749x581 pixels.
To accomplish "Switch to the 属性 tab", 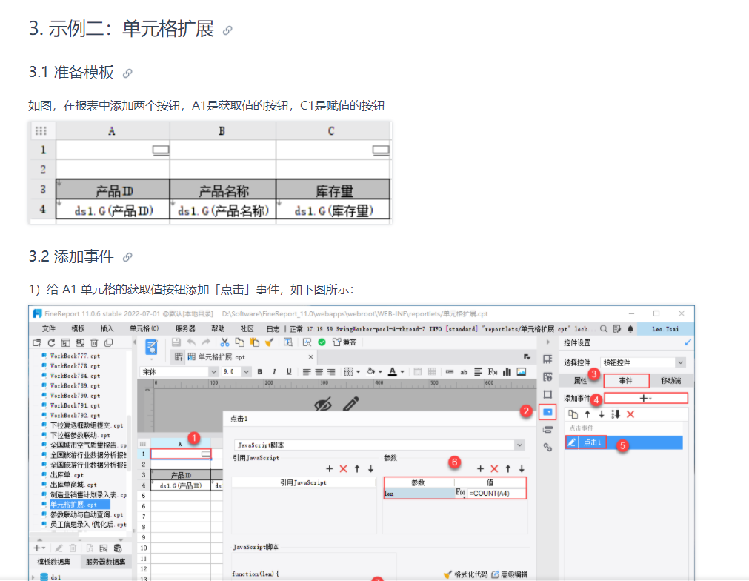I will [x=580, y=381].
